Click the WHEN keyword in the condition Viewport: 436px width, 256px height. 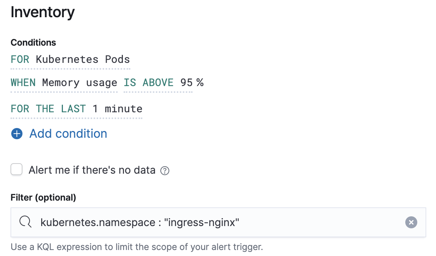[23, 82]
